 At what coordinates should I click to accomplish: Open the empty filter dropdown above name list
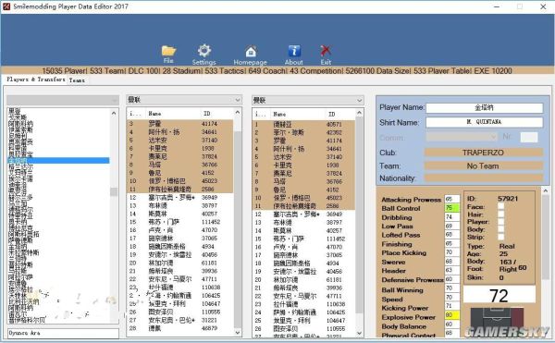pos(63,101)
